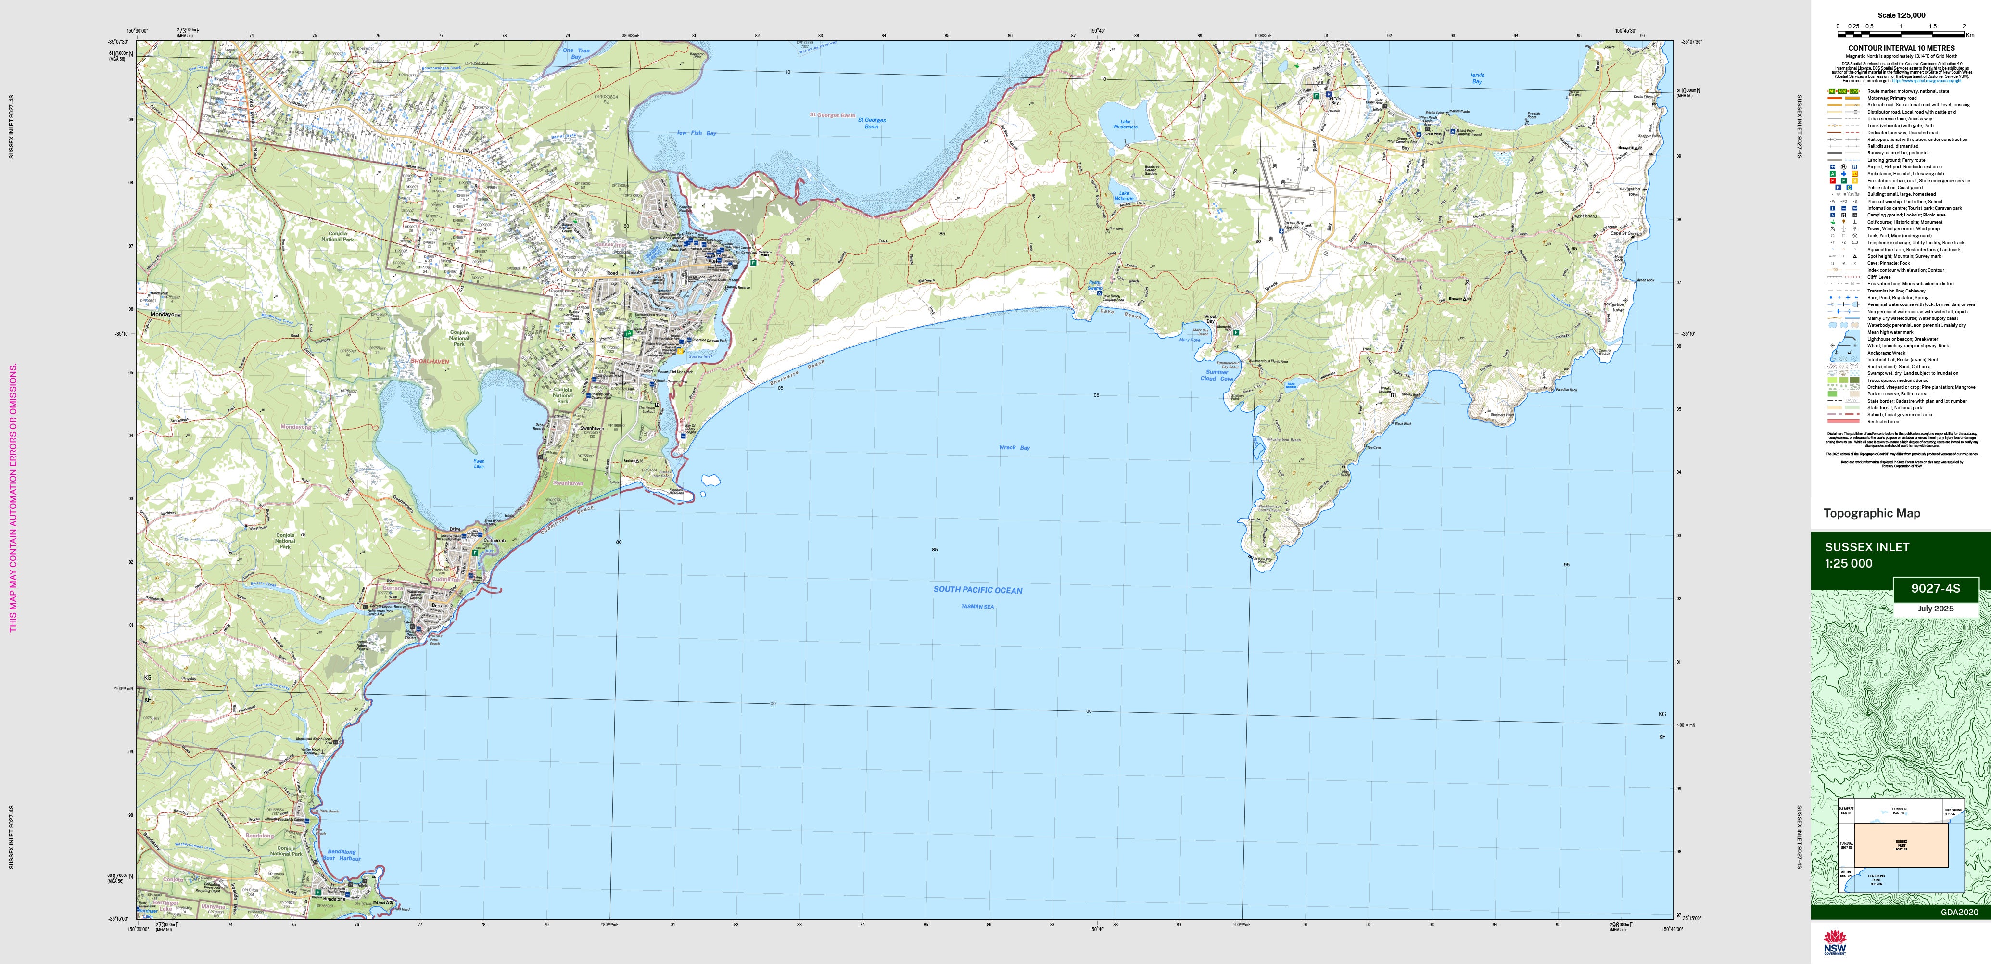Select the Huskisson tile in index map
1991x964 pixels.
pos(1898,811)
